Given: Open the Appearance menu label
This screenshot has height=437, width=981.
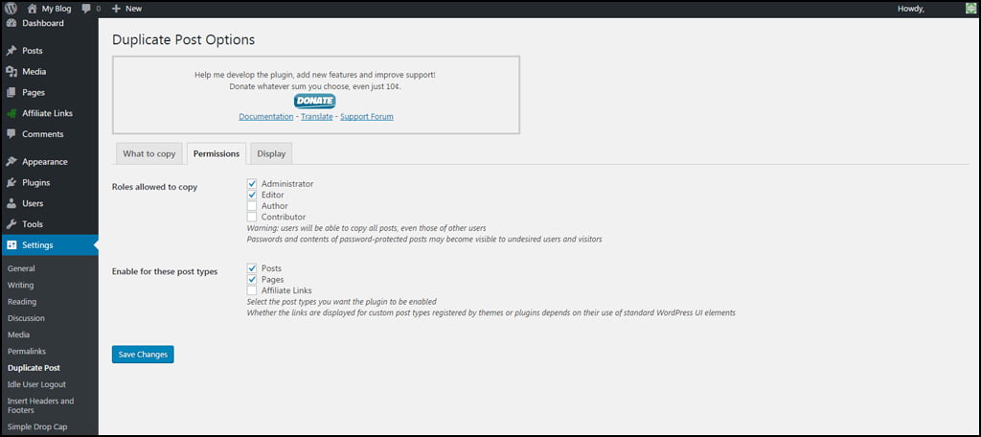Looking at the screenshot, I should click(x=45, y=162).
